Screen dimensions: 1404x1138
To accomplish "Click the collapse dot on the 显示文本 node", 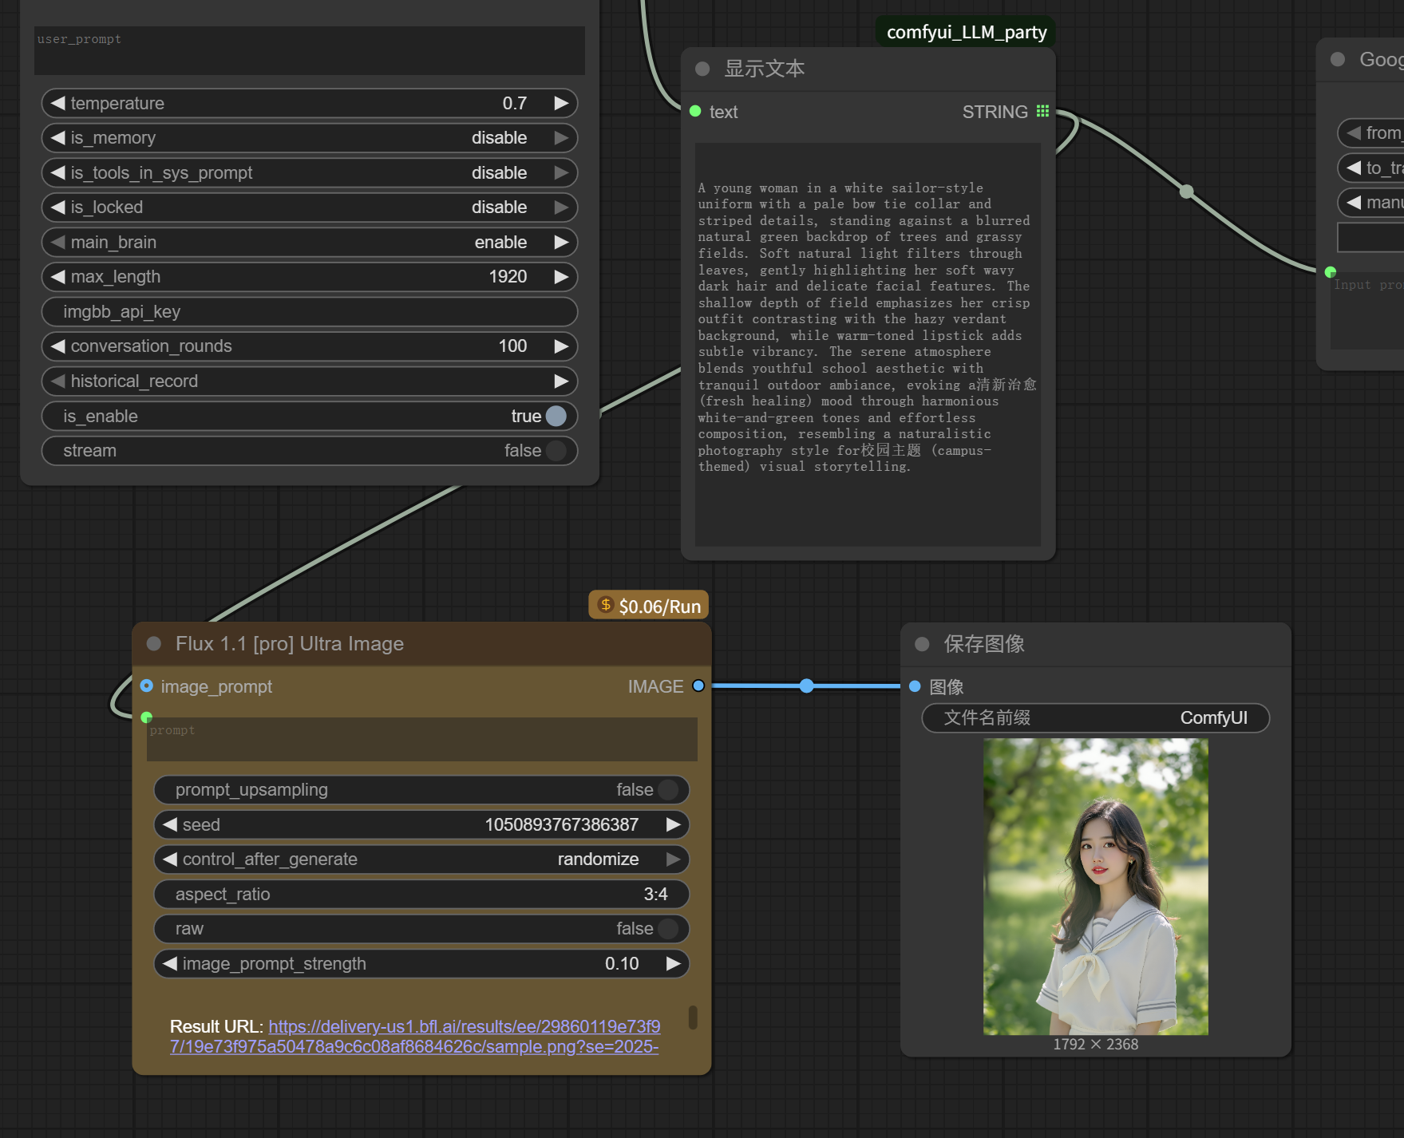I will coord(702,69).
